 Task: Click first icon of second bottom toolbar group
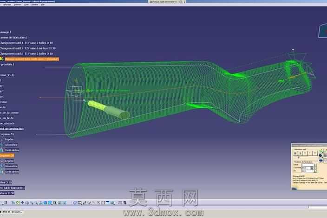click(75, 203)
